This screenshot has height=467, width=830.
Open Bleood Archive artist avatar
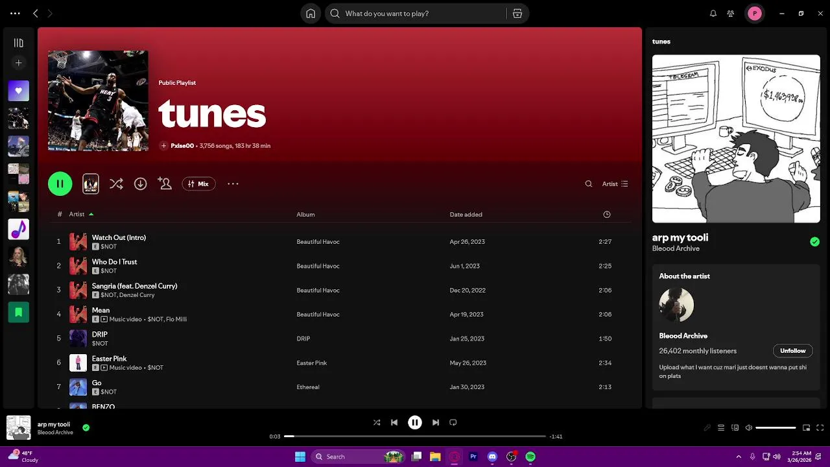[676, 304]
